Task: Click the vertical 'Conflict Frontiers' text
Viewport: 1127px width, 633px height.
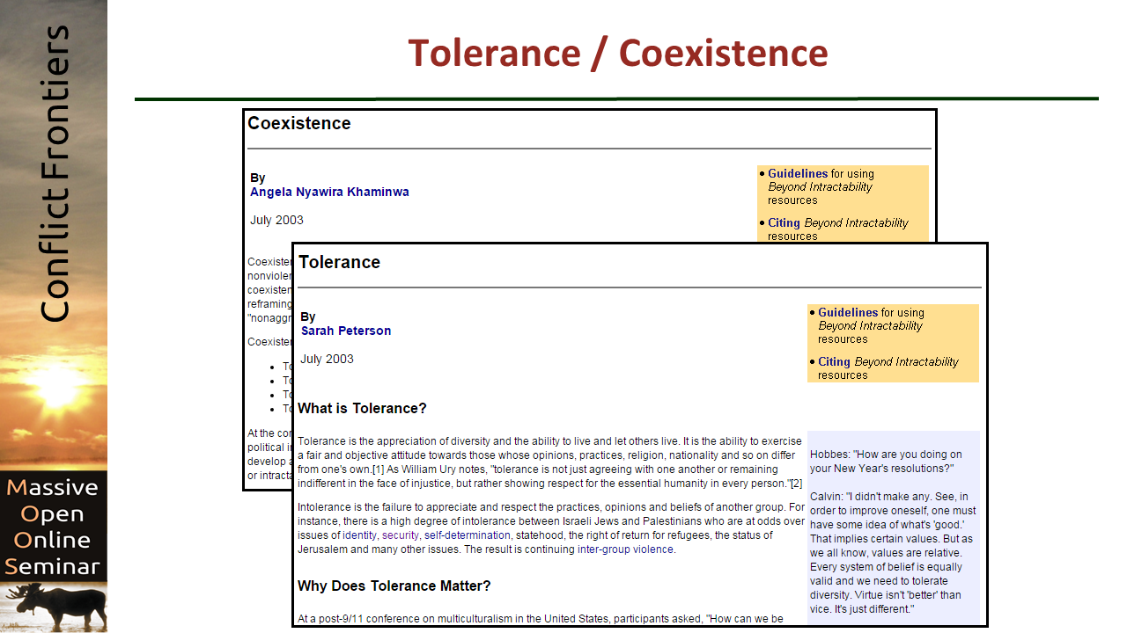Action: [x=55, y=173]
